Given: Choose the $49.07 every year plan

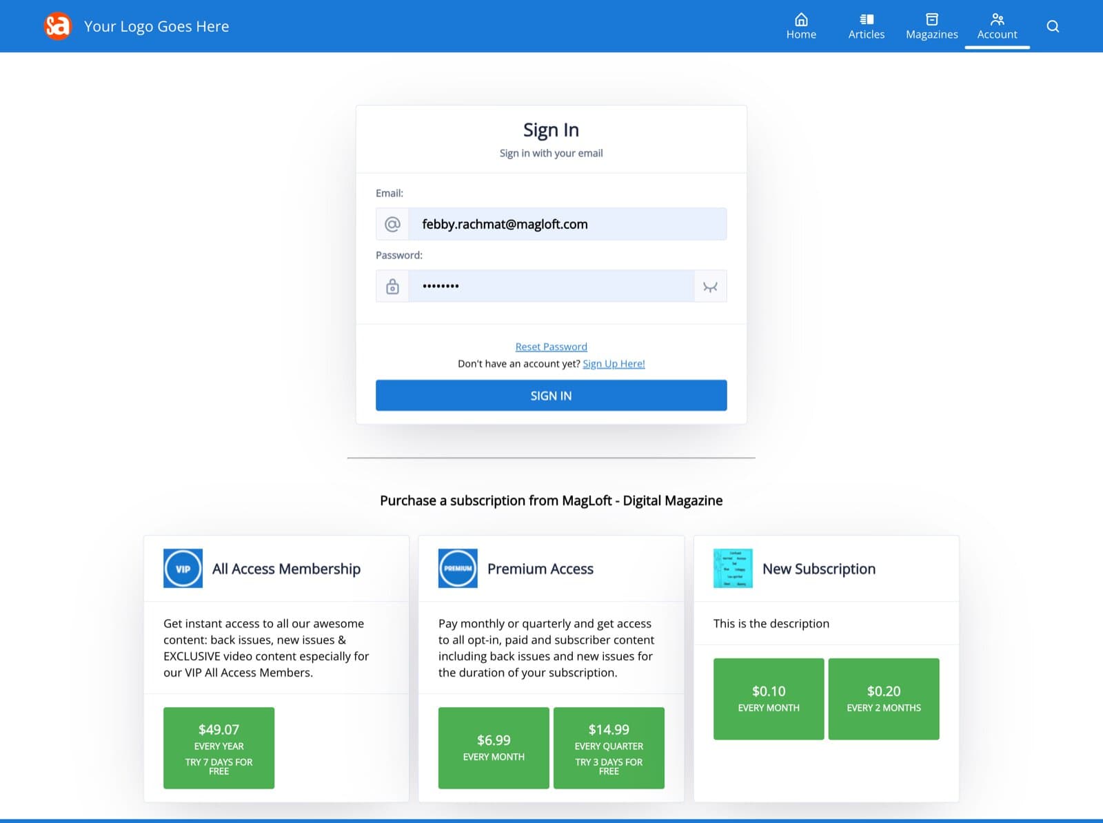Looking at the screenshot, I should (219, 748).
